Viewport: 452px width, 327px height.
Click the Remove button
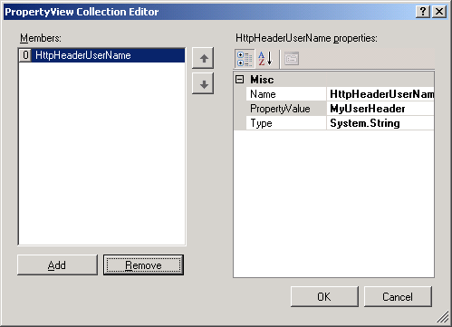(x=143, y=265)
